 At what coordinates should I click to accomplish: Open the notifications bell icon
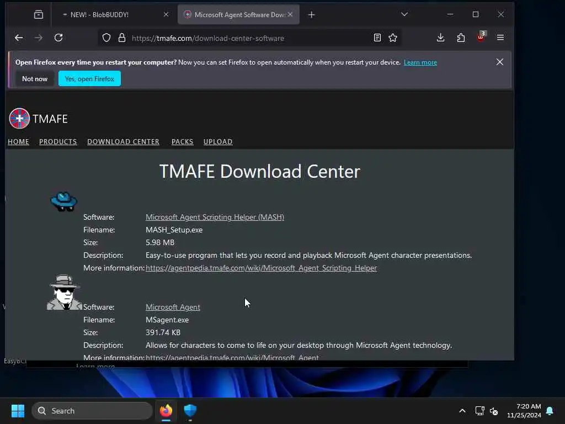pos(550,411)
